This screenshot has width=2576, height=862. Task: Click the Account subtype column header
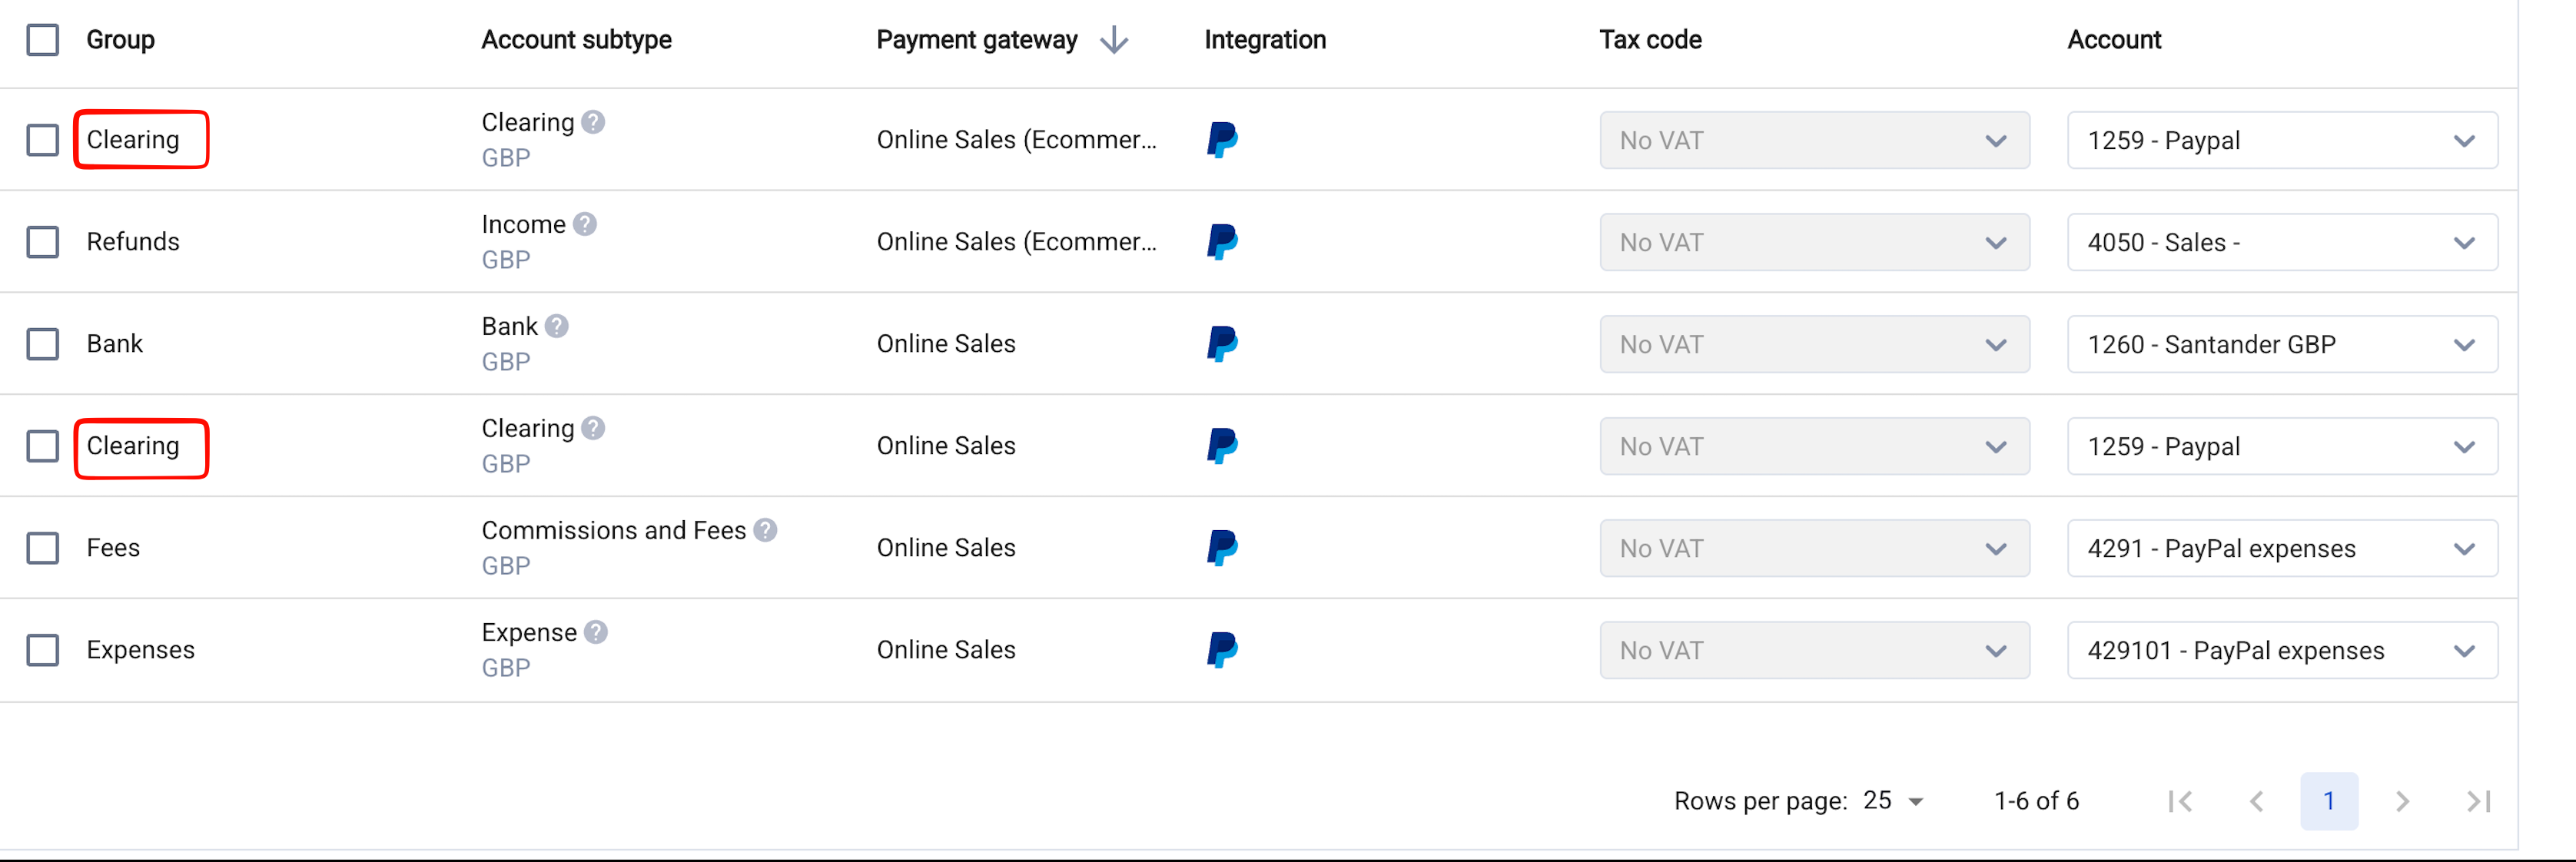(x=576, y=40)
